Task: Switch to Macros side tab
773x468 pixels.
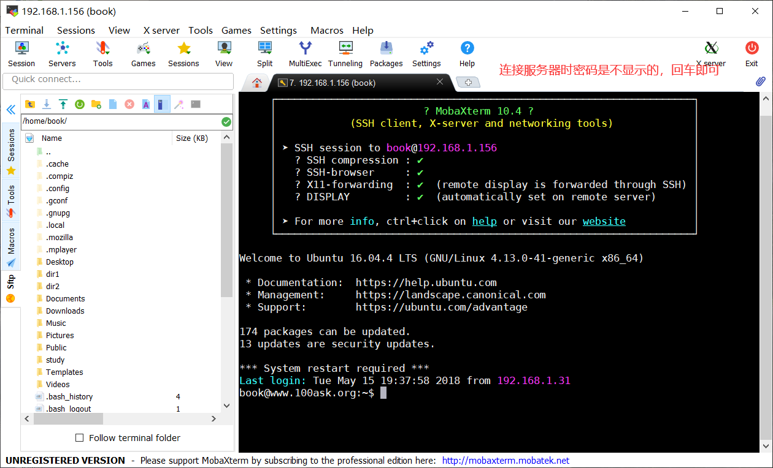Action: 10,247
